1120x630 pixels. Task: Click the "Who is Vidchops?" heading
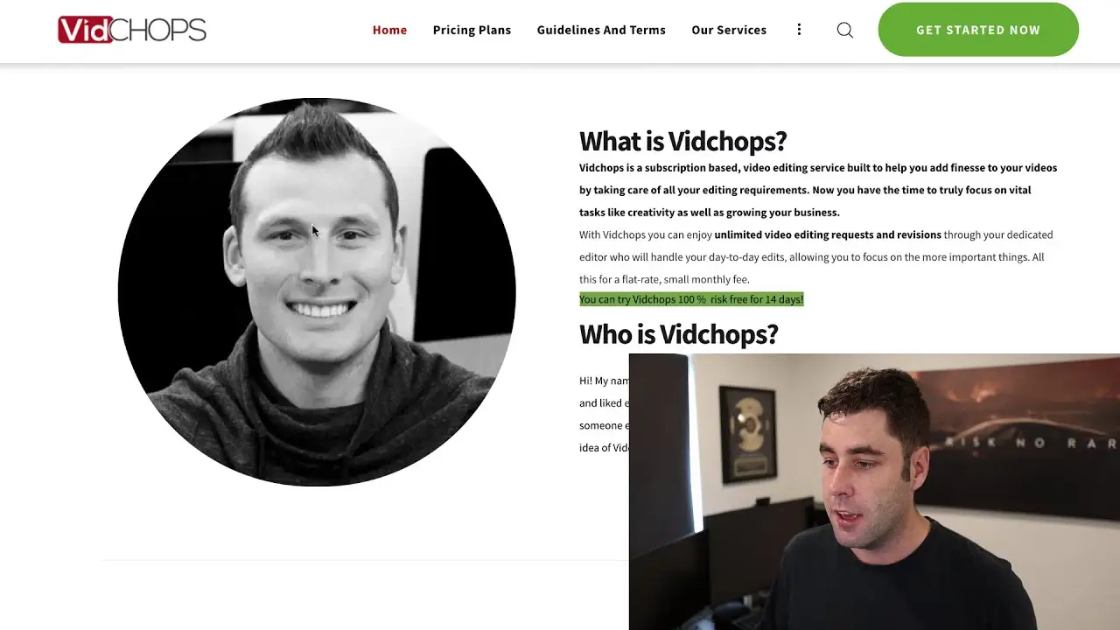point(678,334)
